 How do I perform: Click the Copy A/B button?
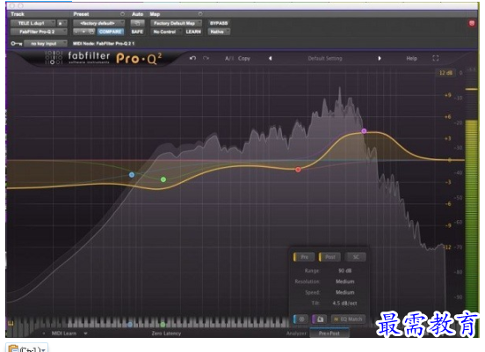click(244, 58)
